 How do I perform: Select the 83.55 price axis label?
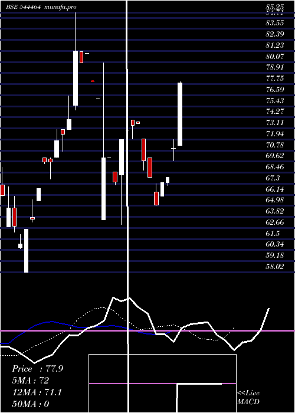pyautogui.click(x=275, y=23)
